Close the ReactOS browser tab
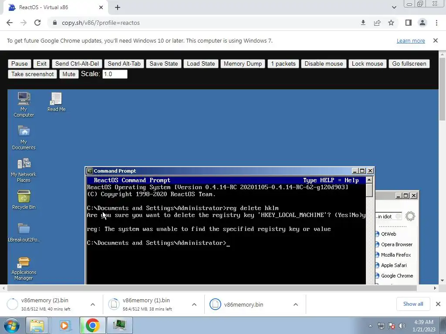Screen dimensions: 446x334 (x=101, y=7)
